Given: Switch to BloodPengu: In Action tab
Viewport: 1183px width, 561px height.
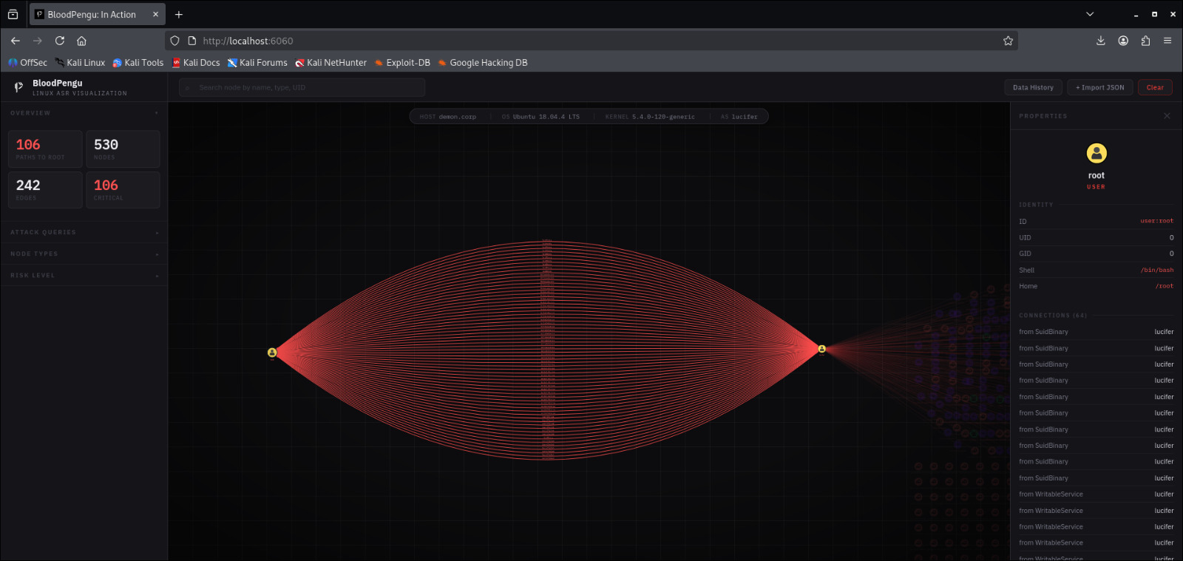Looking at the screenshot, I should pyautogui.click(x=92, y=14).
